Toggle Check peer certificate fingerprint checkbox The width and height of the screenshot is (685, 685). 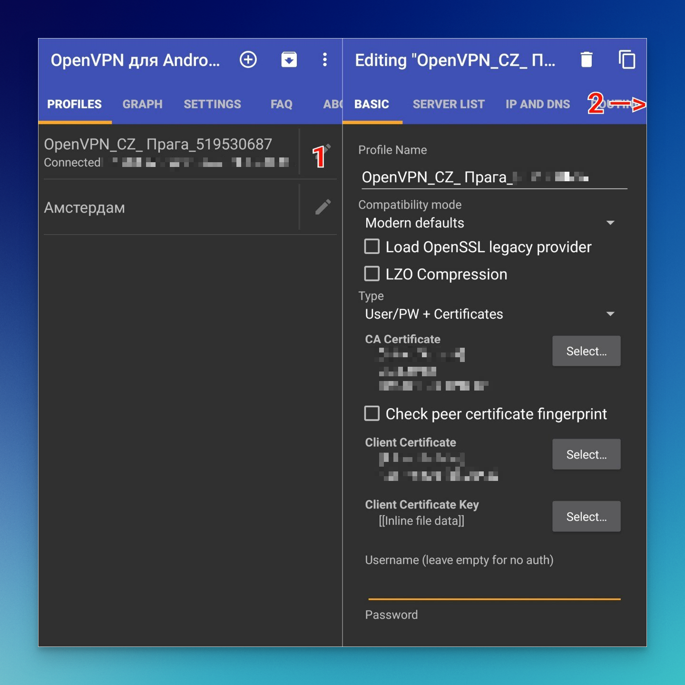(x=372, y=413)
